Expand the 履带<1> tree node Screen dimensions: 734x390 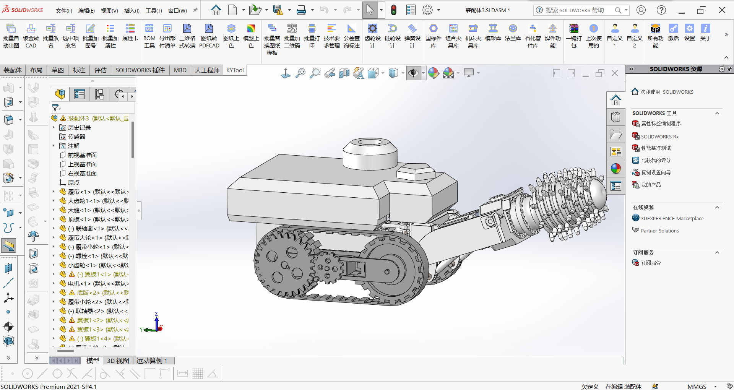click(54, 192)
